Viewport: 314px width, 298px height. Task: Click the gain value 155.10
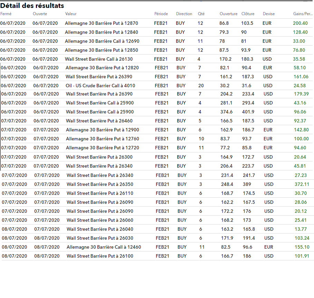302,247
